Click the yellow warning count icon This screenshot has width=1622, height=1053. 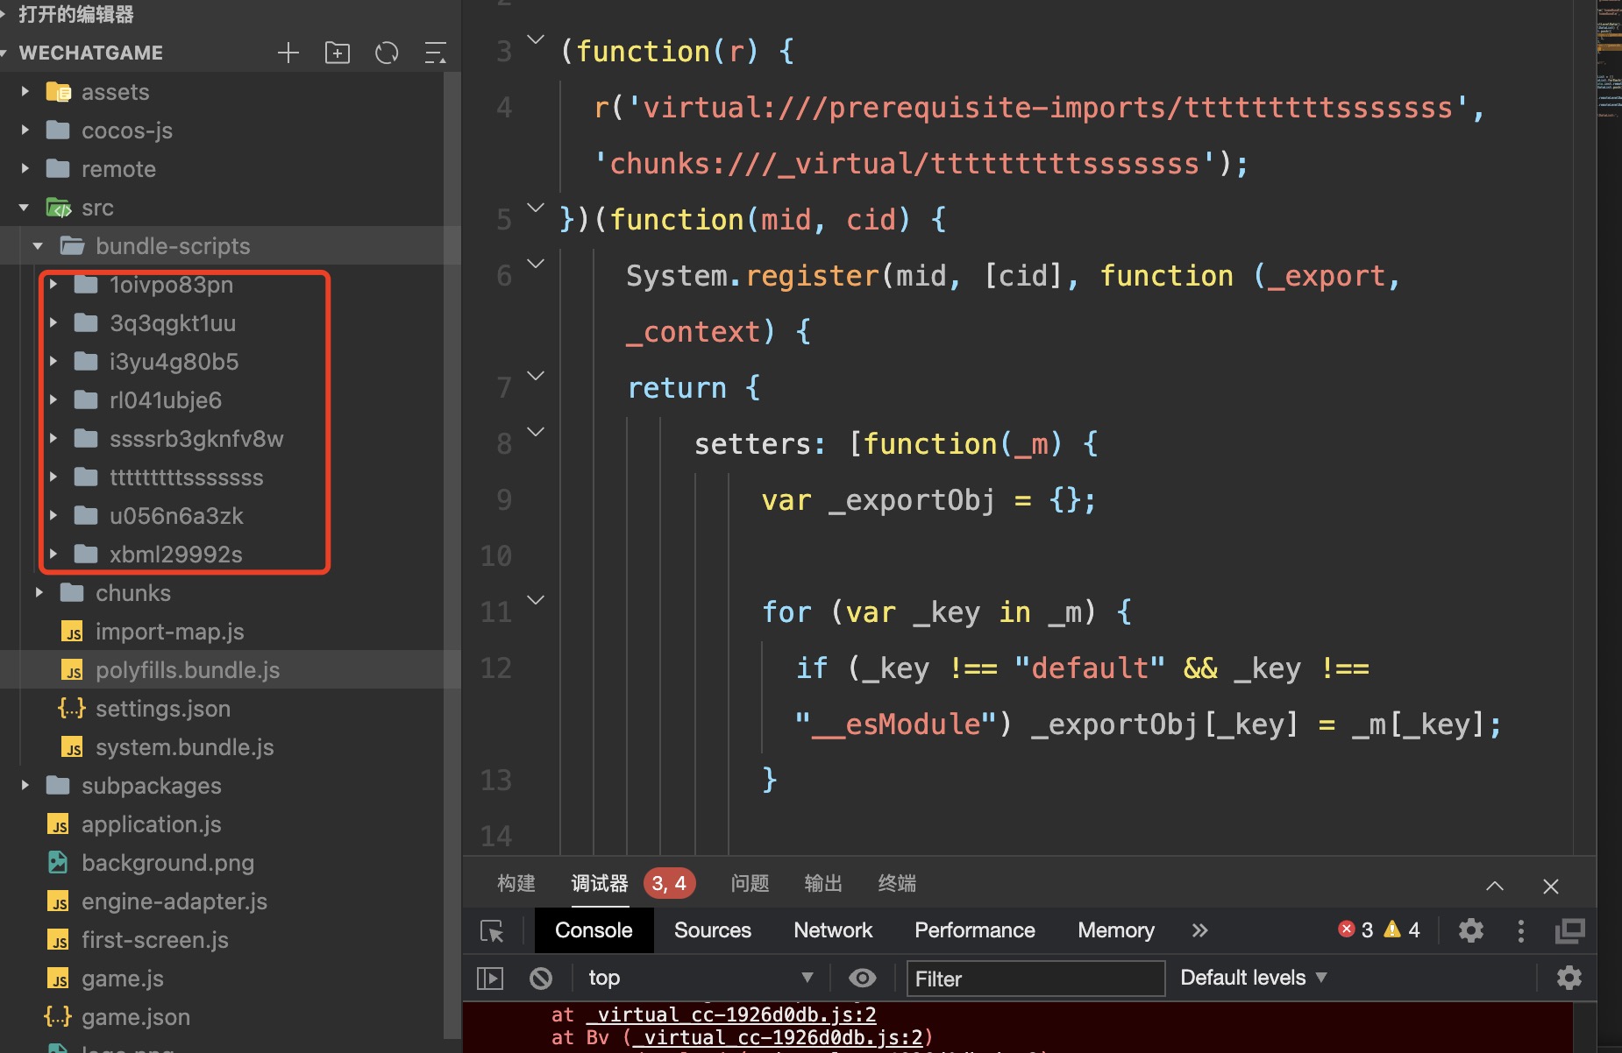tap(1392, 929)
